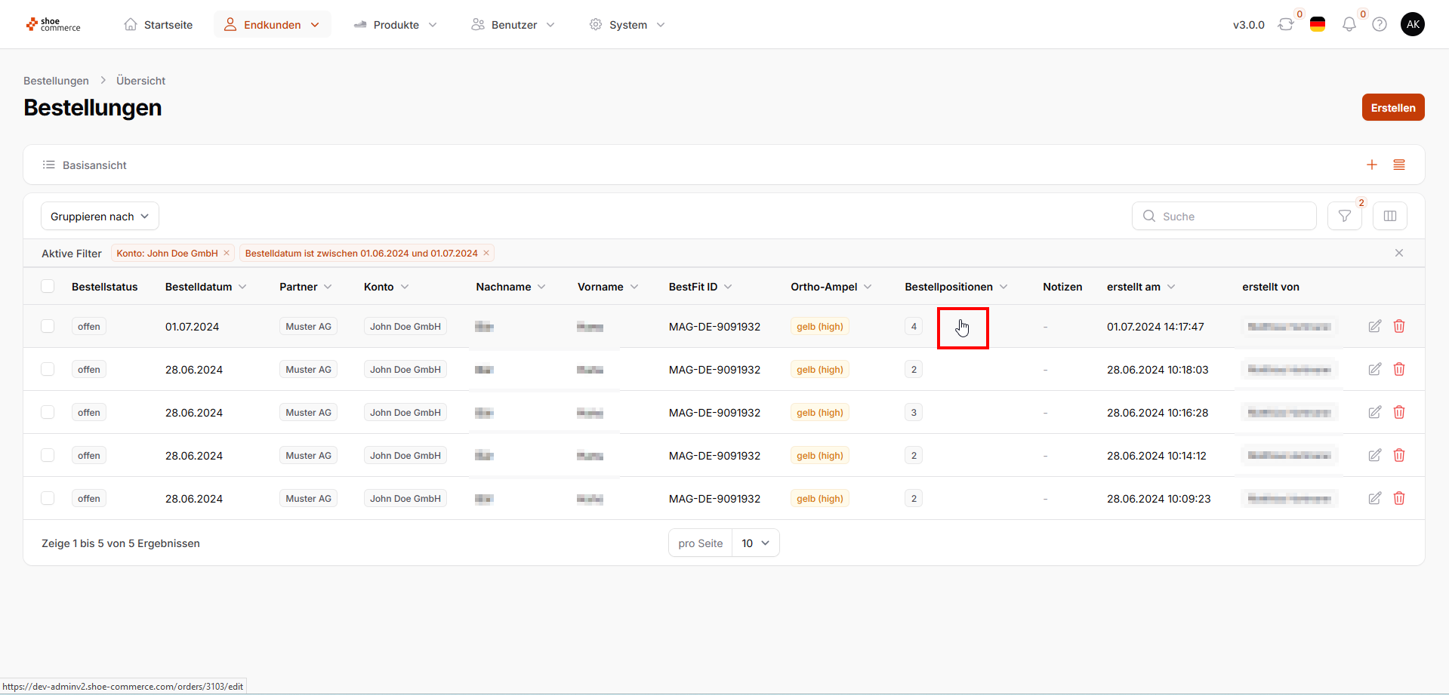Image resolution: width=1449 pixels, height=695 pixels.
Task: Expand the Bestelldatum column sort options
Action: coord(242,287)
